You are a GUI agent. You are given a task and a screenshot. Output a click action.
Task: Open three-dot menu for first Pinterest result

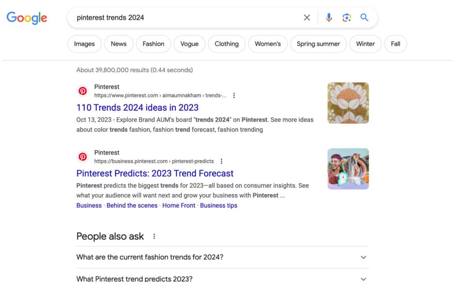[234, 96]
